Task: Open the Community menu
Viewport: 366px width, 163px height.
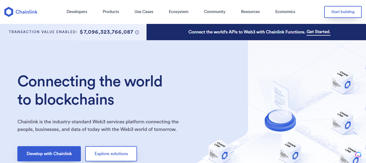Action: (x=215, y=12)
